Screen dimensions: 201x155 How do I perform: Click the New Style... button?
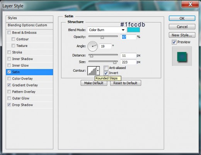tap(182, 35)
